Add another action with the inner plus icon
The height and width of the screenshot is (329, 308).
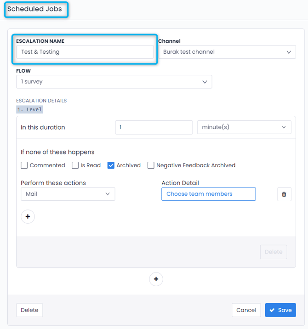pos(28,216)
